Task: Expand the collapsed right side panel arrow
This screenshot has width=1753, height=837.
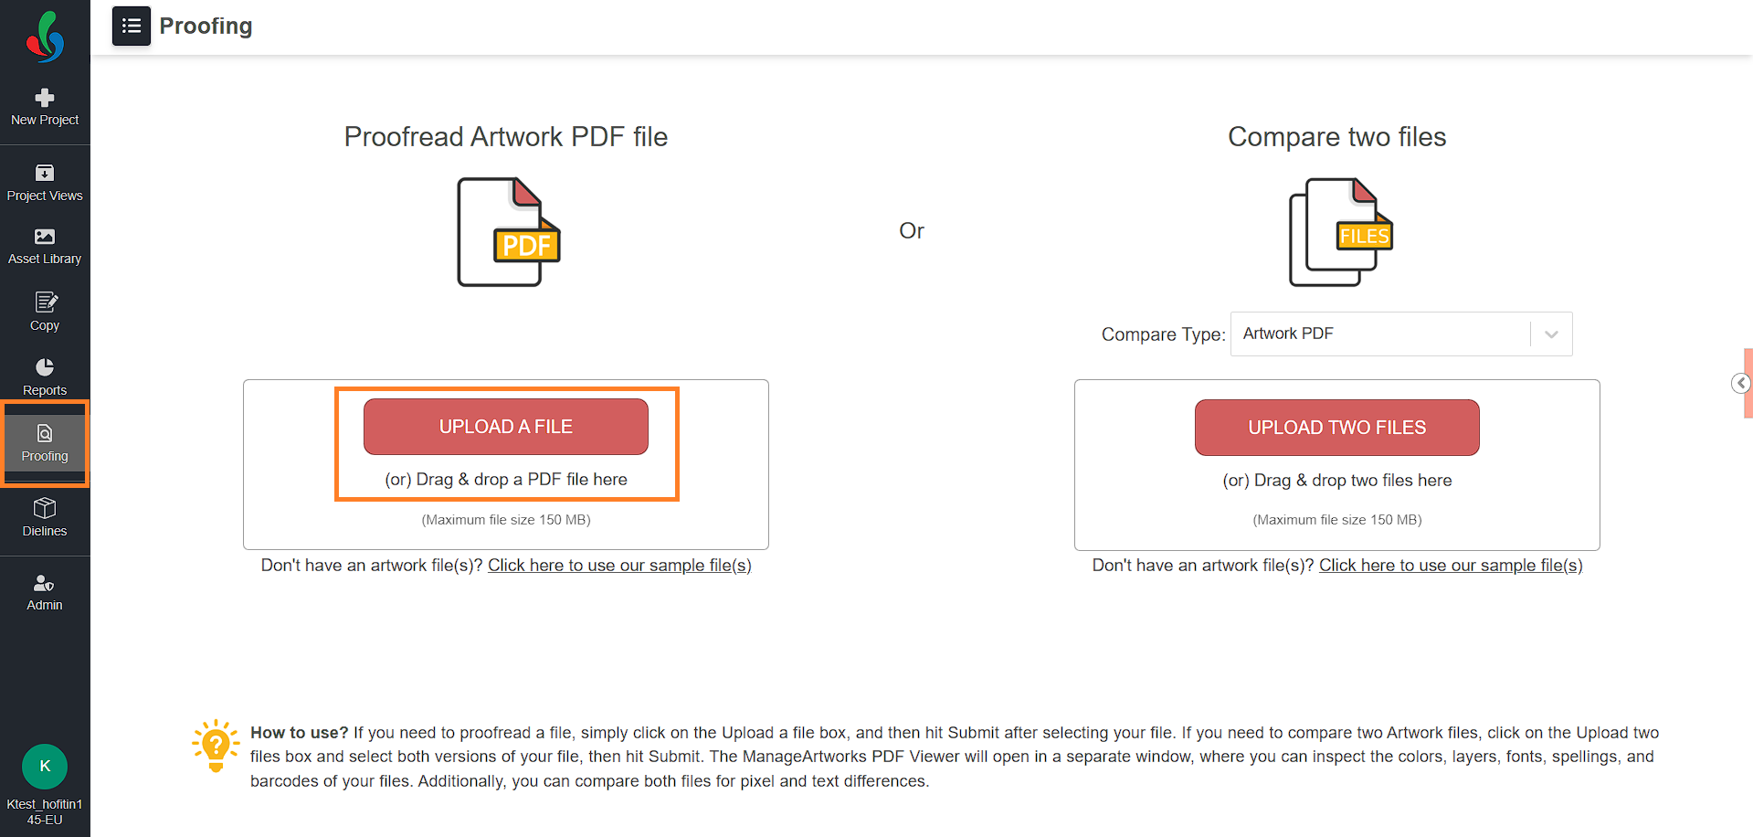Action: 1741,383
